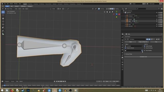Remove the Armature modifier with X
This screenshot has width=164, height=92.
[161, 39]
